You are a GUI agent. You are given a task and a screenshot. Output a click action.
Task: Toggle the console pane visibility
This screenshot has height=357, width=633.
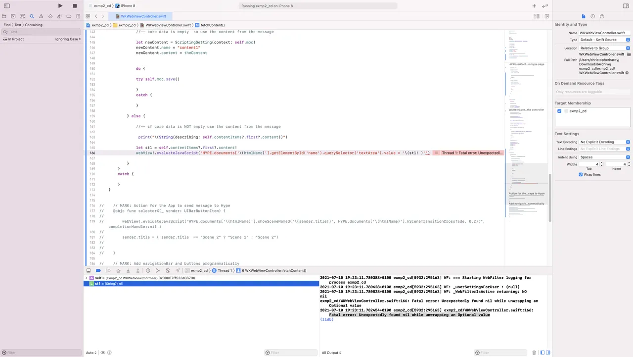coord(548,353)
